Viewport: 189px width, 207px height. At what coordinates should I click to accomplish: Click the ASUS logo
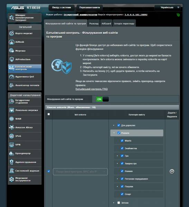tap(18, 8)
